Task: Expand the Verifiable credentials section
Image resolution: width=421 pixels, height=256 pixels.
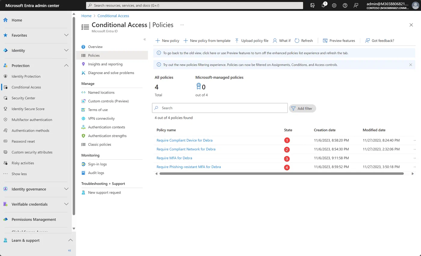Action: click(x=66, y=204)
